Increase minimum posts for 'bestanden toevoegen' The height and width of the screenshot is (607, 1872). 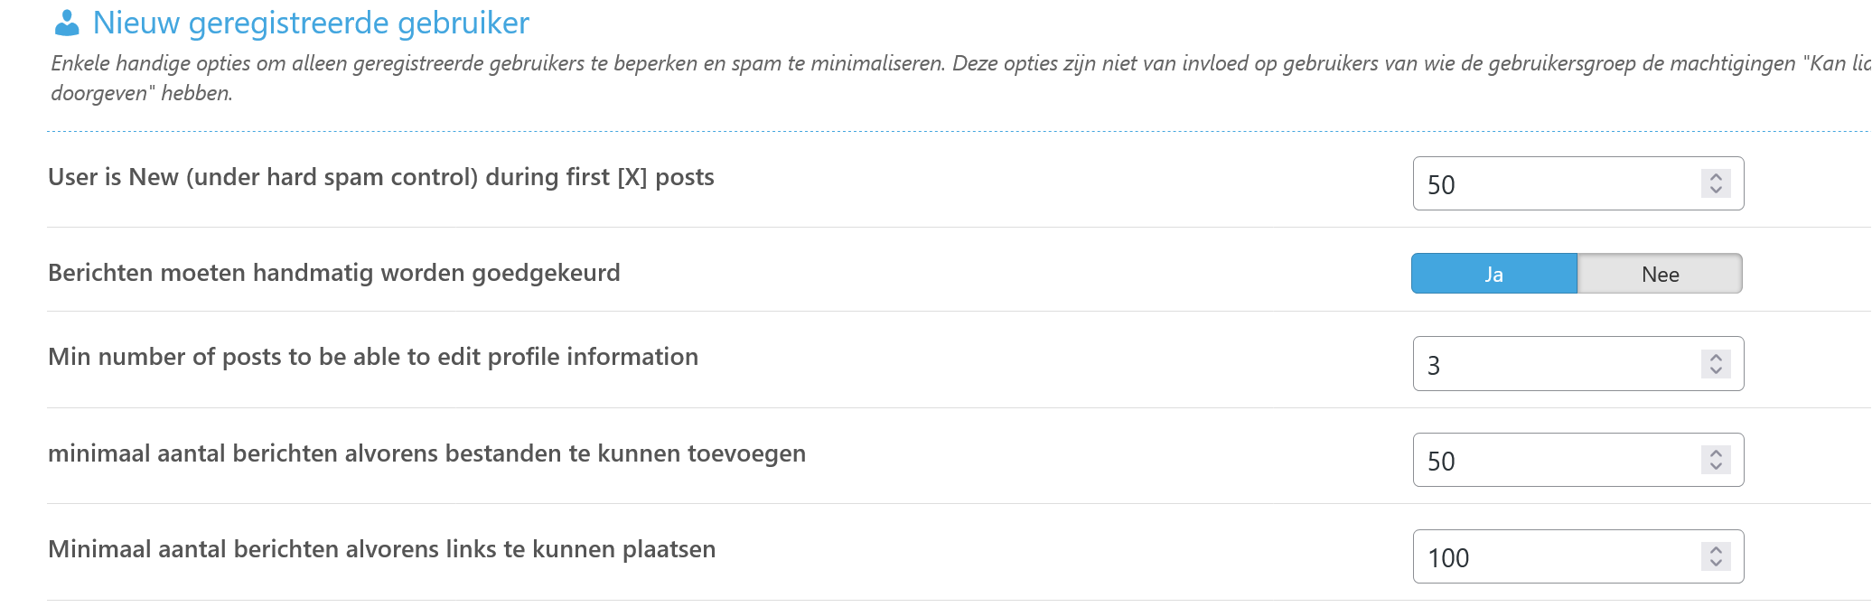(1716, 453)
